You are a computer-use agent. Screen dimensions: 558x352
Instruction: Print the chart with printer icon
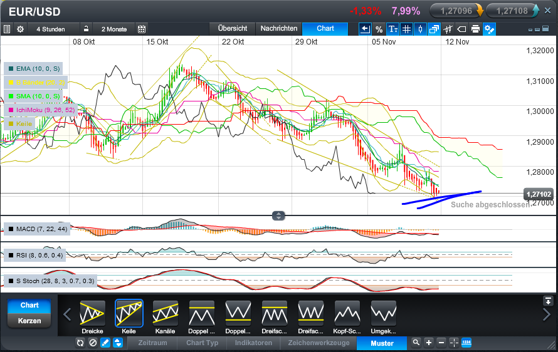pos(475,29)
